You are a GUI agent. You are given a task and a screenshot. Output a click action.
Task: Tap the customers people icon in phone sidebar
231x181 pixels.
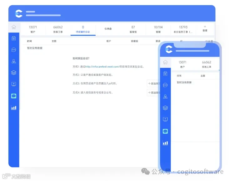pyautogui.click(x=165, y=96)
